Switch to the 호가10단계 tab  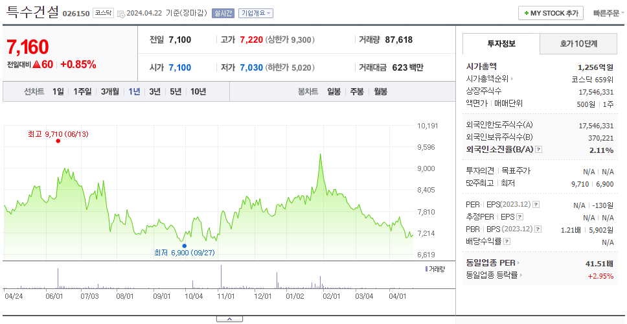[578, 43]
